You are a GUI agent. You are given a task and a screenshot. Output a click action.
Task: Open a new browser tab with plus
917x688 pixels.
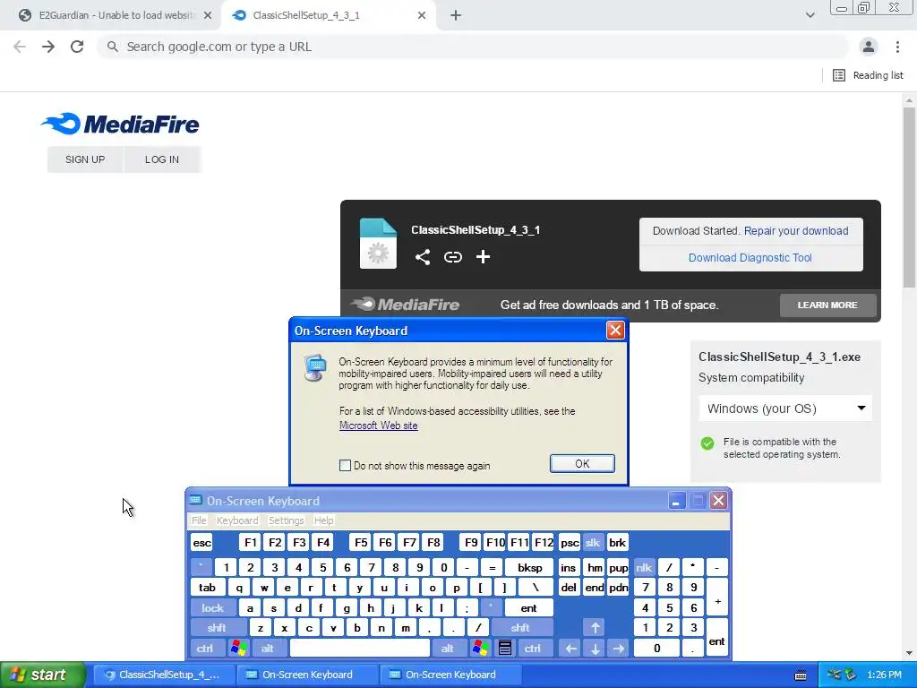tap(456, 15)
